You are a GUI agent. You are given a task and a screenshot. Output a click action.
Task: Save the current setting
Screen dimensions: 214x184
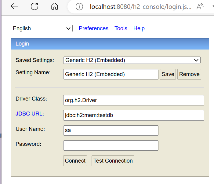coord(168,74)
